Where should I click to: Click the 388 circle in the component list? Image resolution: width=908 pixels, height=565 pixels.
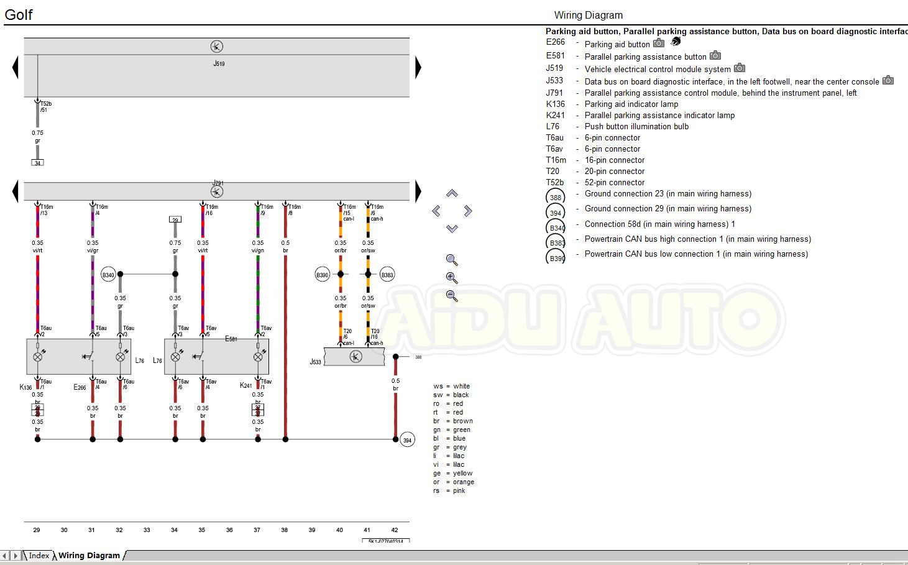point(555,197)
